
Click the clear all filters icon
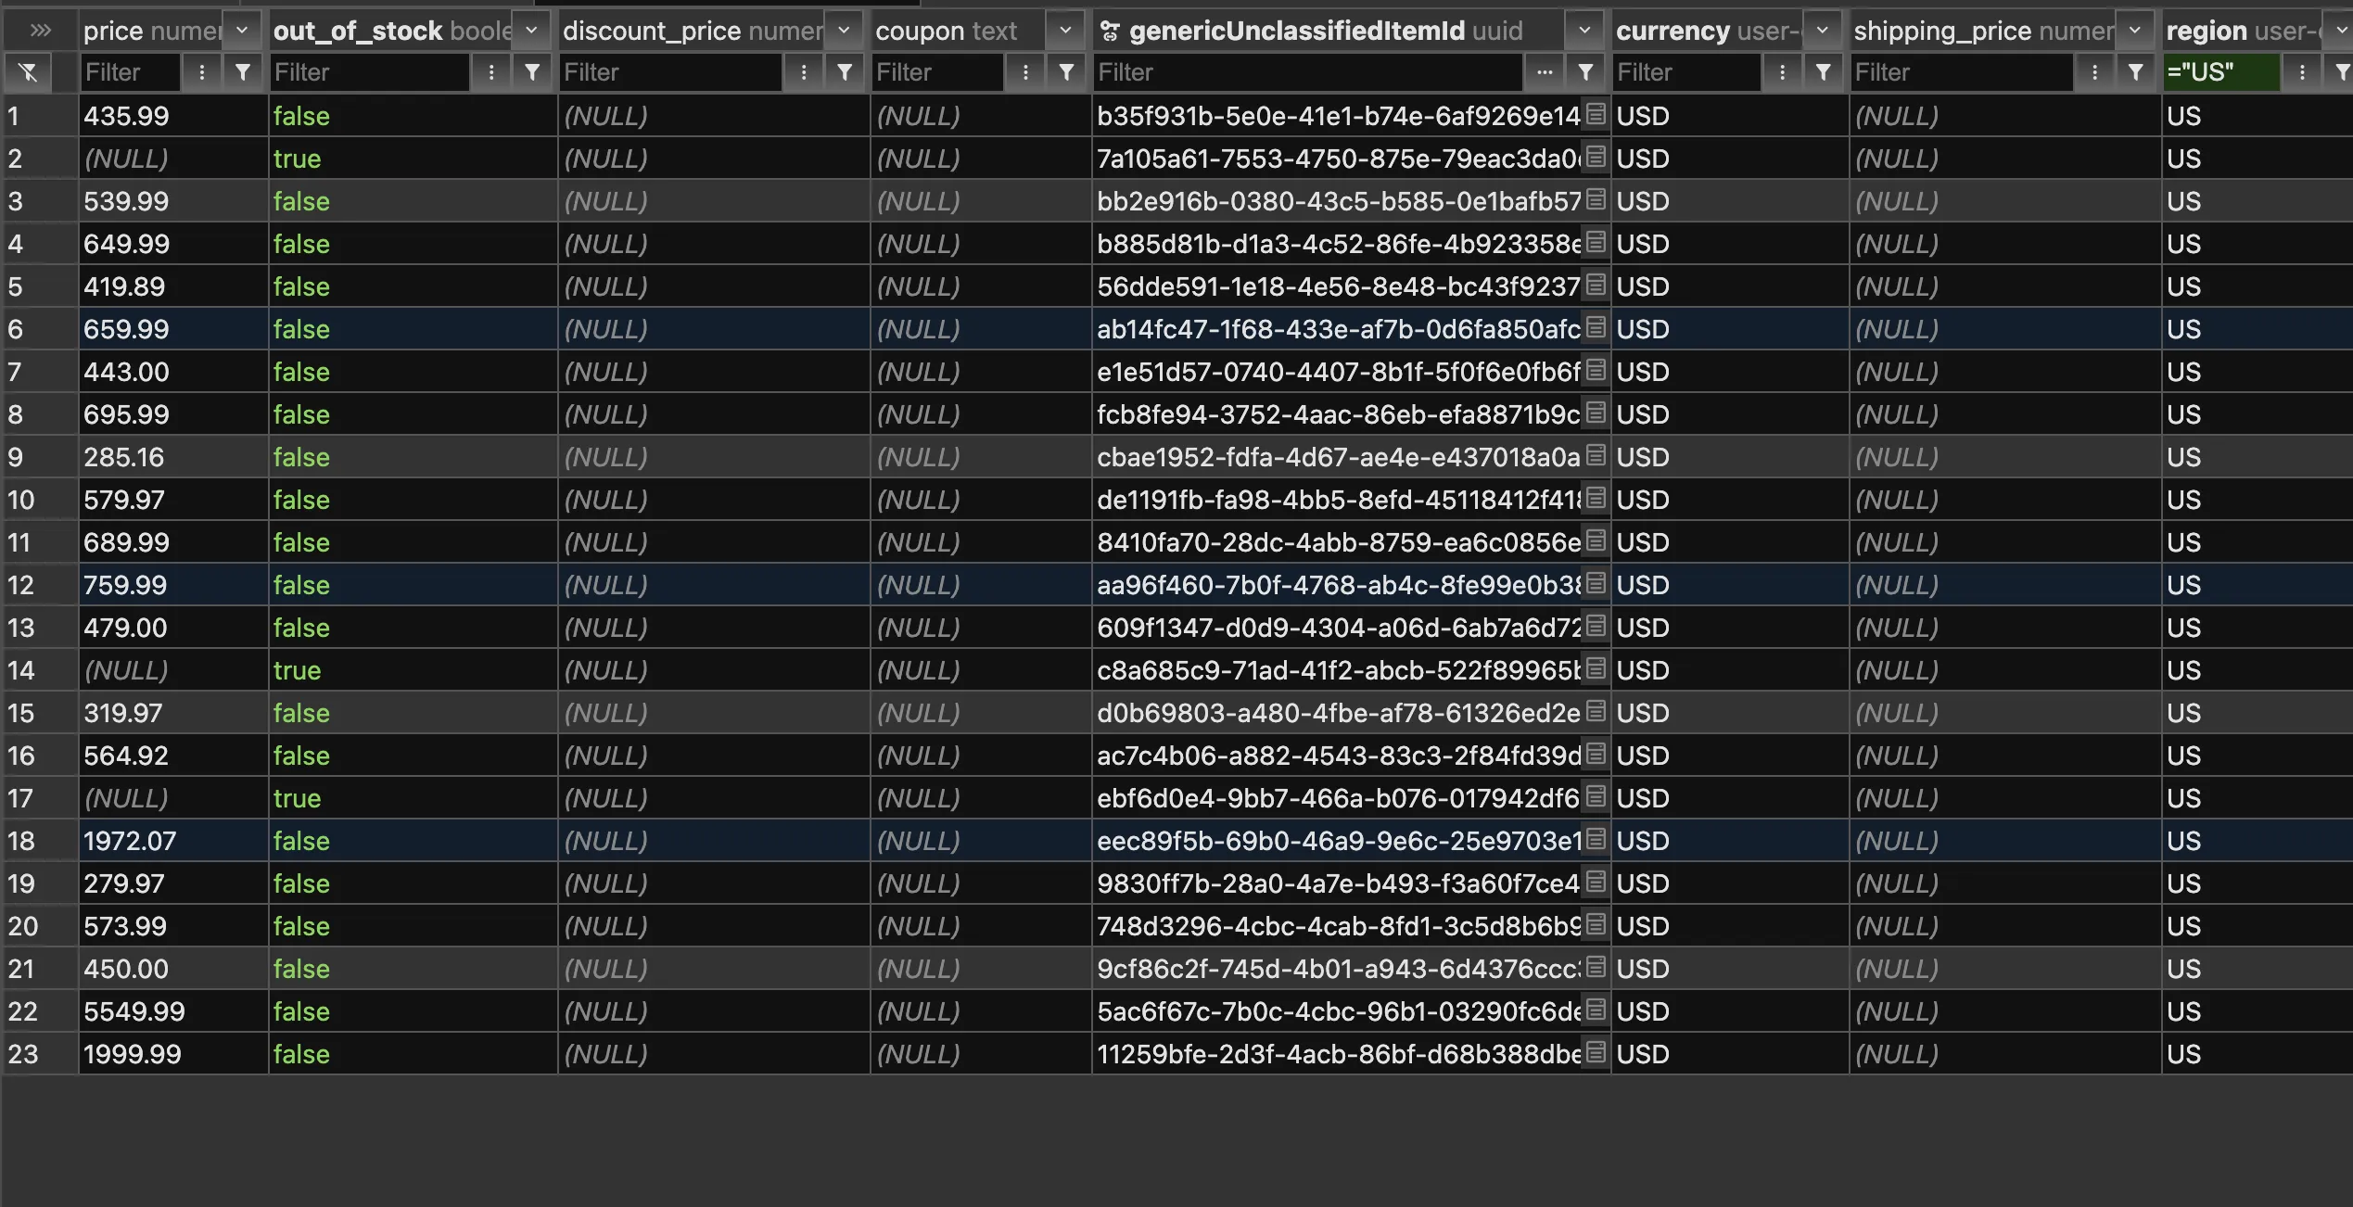click(28, 72)
